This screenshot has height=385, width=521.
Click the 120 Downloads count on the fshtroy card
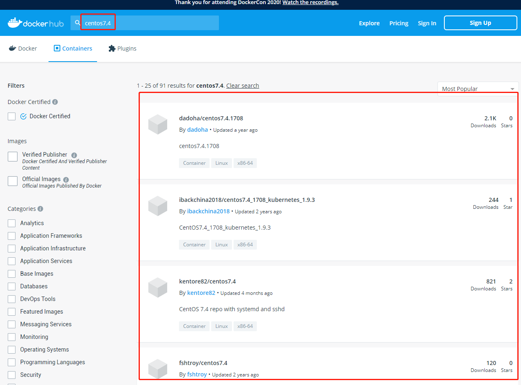click(483, 366)
